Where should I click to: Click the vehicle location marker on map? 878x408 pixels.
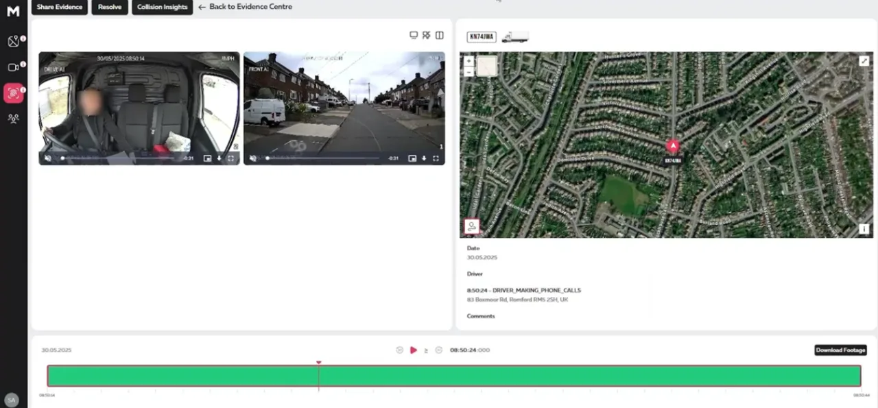(x=673, y=146)
